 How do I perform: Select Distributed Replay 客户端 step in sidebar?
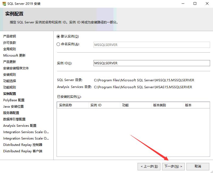[x=23, y=151]
